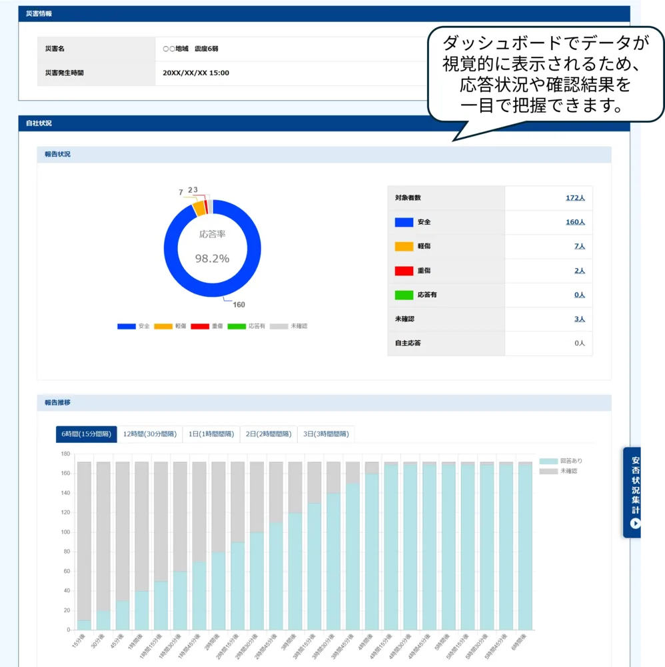Viewport: 665px width, 667px height.
Task: Toggle the red 重傷 legend under donut chart
Action: pos(207,326)
